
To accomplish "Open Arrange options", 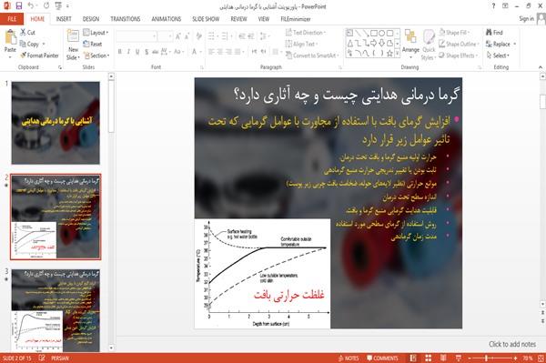I will pos(410,43).
